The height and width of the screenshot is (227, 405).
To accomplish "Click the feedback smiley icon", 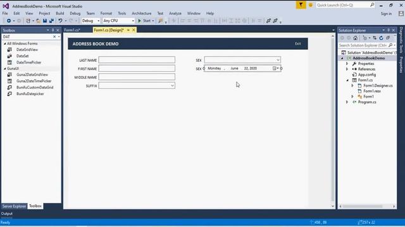I will pyautogui.click(x=311, y=5).
